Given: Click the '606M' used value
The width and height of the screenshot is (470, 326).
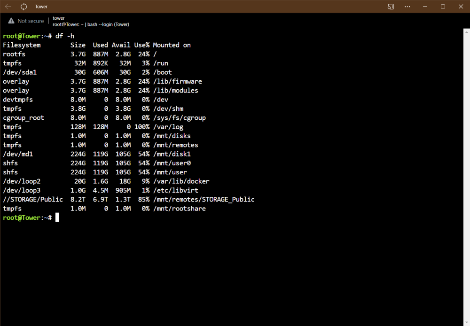Looking at the screenshot, I should [x=101, y=72].
